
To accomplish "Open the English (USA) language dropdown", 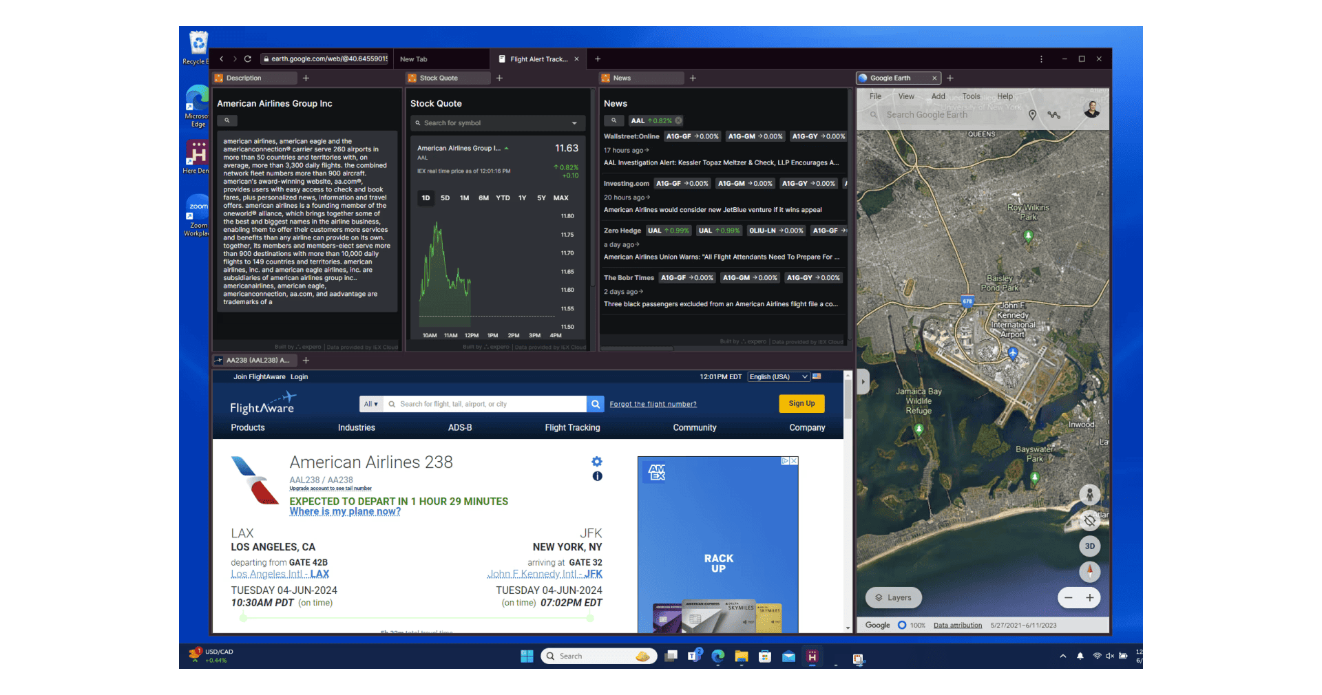I will [778, 377].
